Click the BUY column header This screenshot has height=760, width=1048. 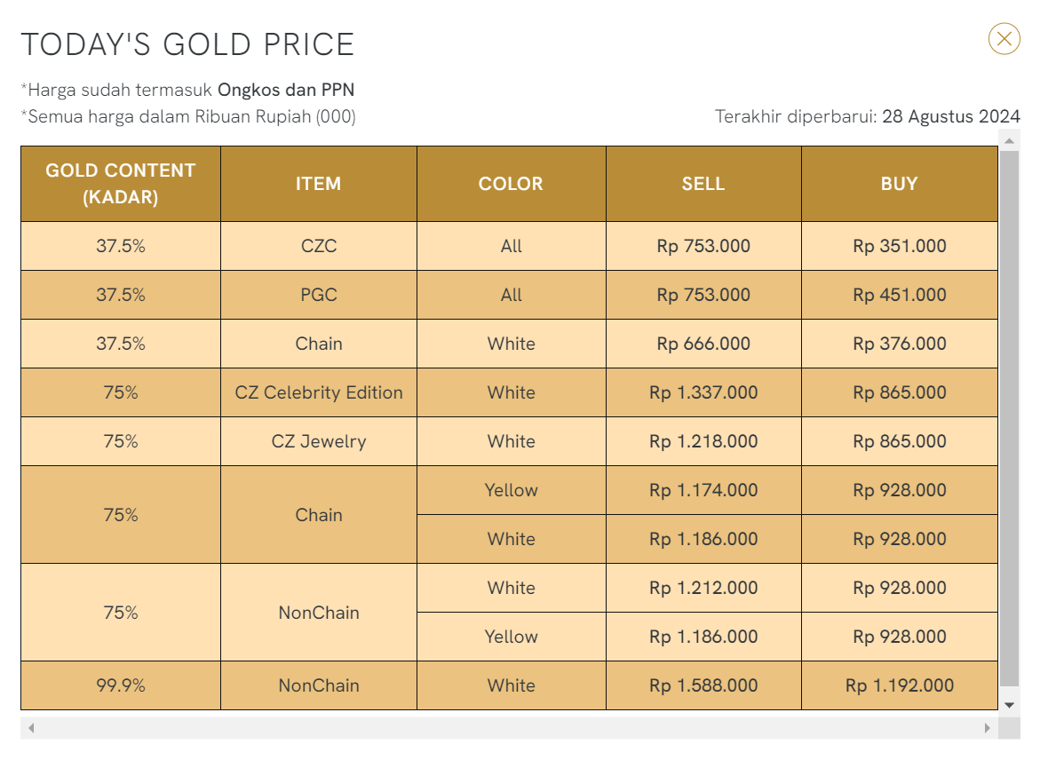(899, 184)
